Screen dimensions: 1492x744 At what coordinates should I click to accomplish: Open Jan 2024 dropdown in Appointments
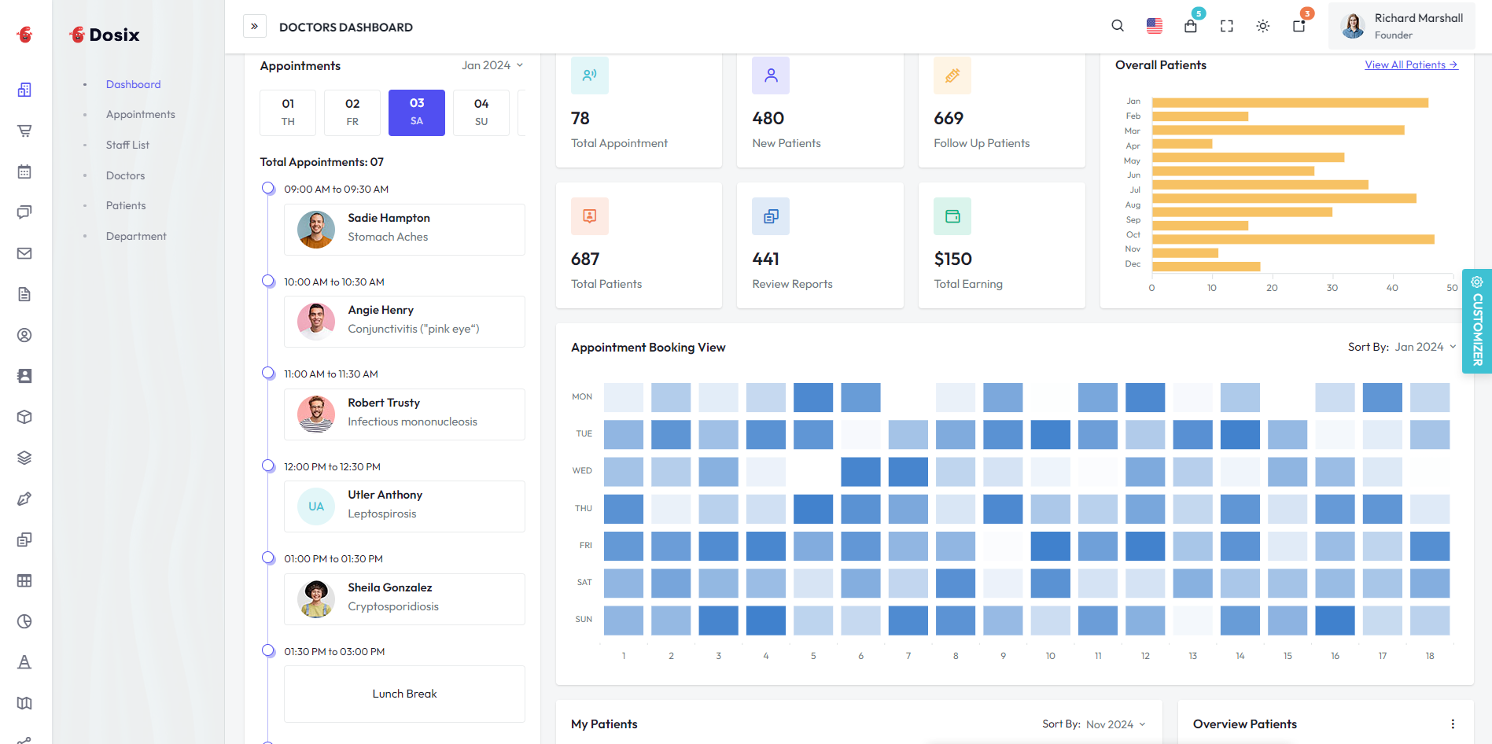pos(492,65)
